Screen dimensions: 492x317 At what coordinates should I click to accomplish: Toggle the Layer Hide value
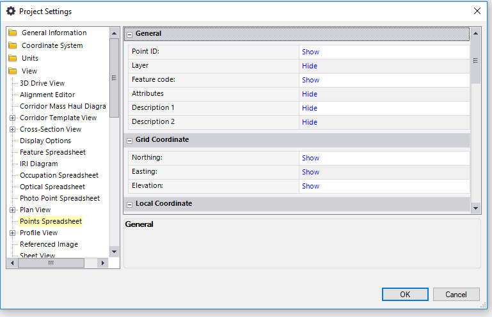310,66
